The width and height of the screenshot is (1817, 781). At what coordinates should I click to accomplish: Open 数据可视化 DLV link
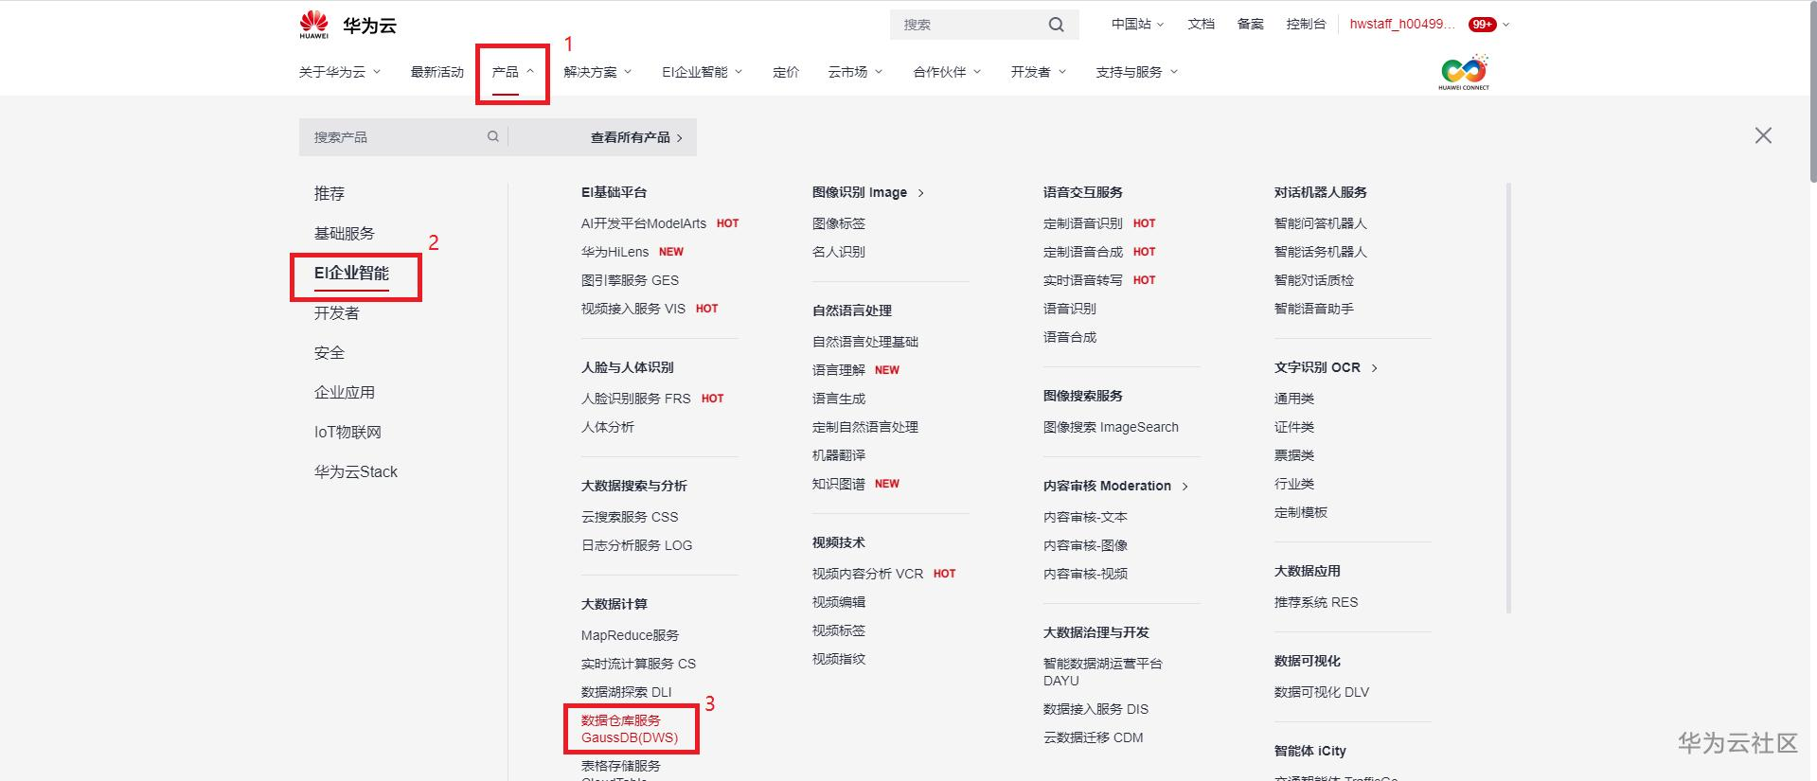(x=1322, y=692)
